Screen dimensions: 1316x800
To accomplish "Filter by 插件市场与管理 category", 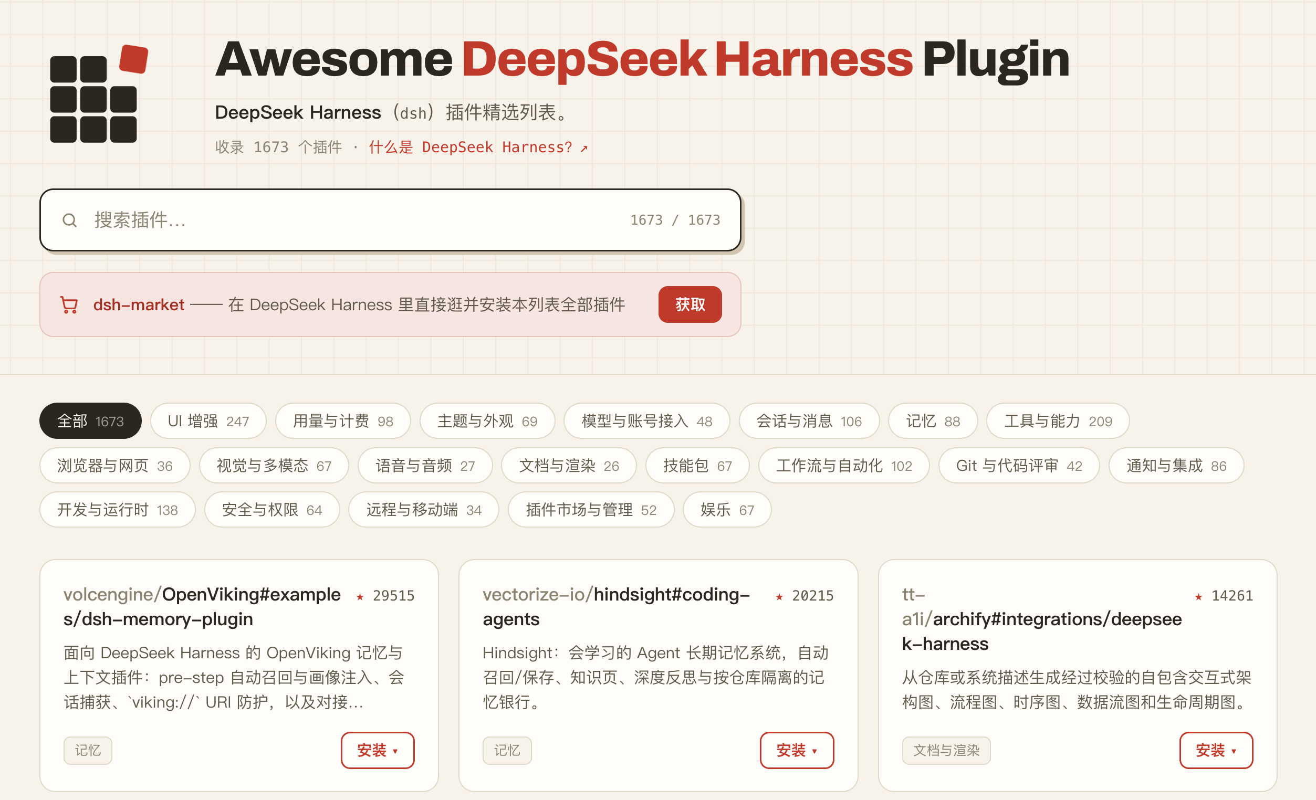I will (x=591, y=510).
